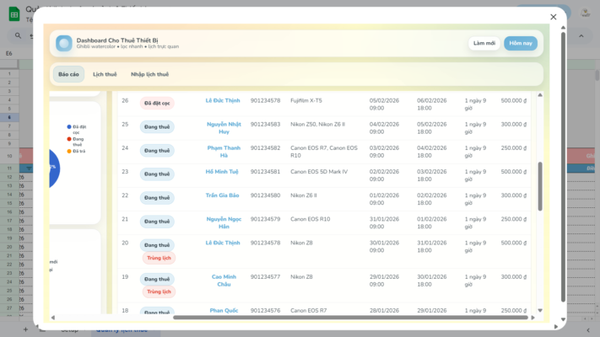Click the dialog's vertical scrollbar thumb
This screenshot has height=337, width=600.
[540, 185]
